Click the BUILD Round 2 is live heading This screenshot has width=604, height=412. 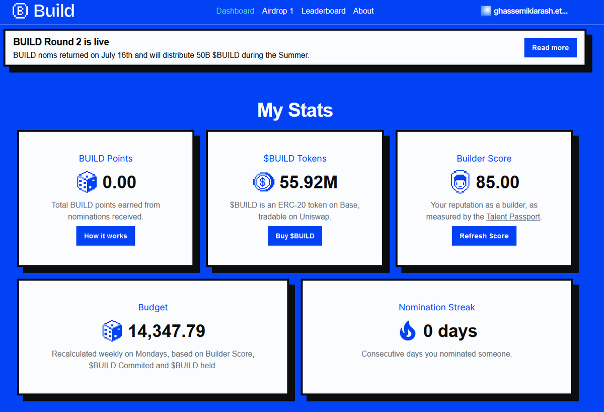[61, 42]
